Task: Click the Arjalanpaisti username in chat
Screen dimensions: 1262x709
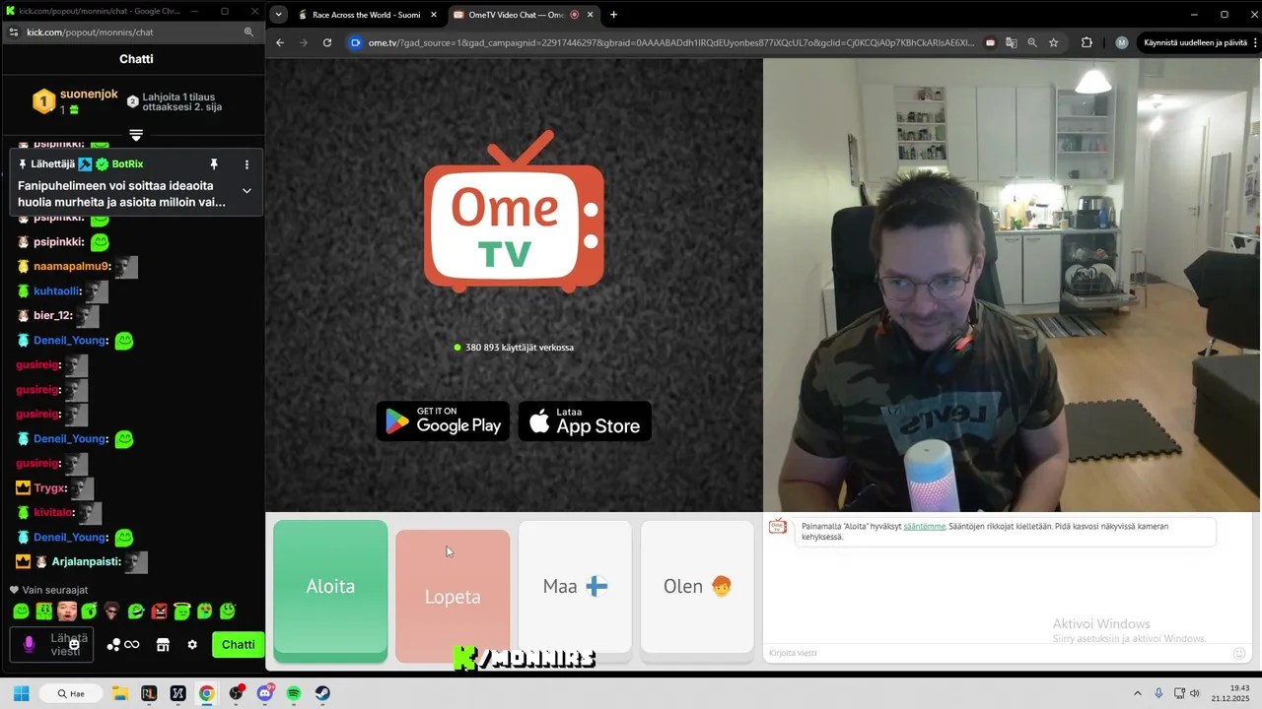Action: (x=86, y=562)
